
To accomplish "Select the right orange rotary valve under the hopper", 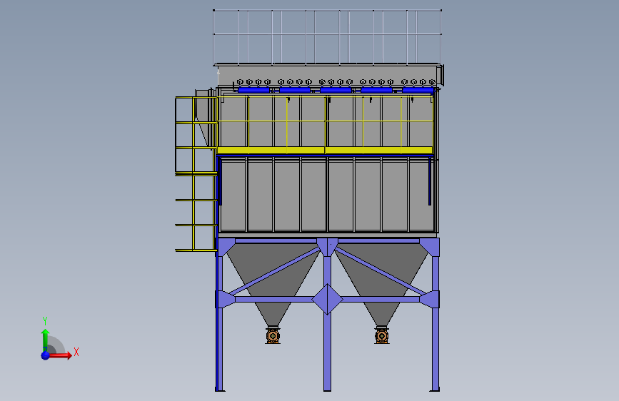I will tap(381, 336).
